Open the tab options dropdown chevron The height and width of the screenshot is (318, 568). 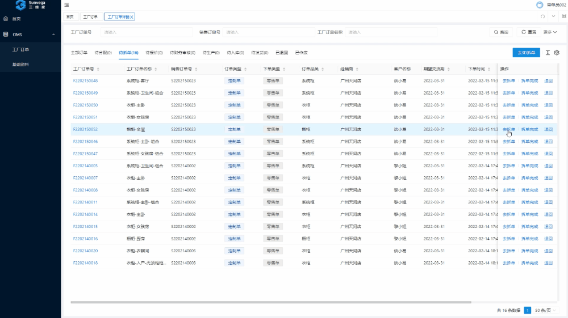coord(553,17)
